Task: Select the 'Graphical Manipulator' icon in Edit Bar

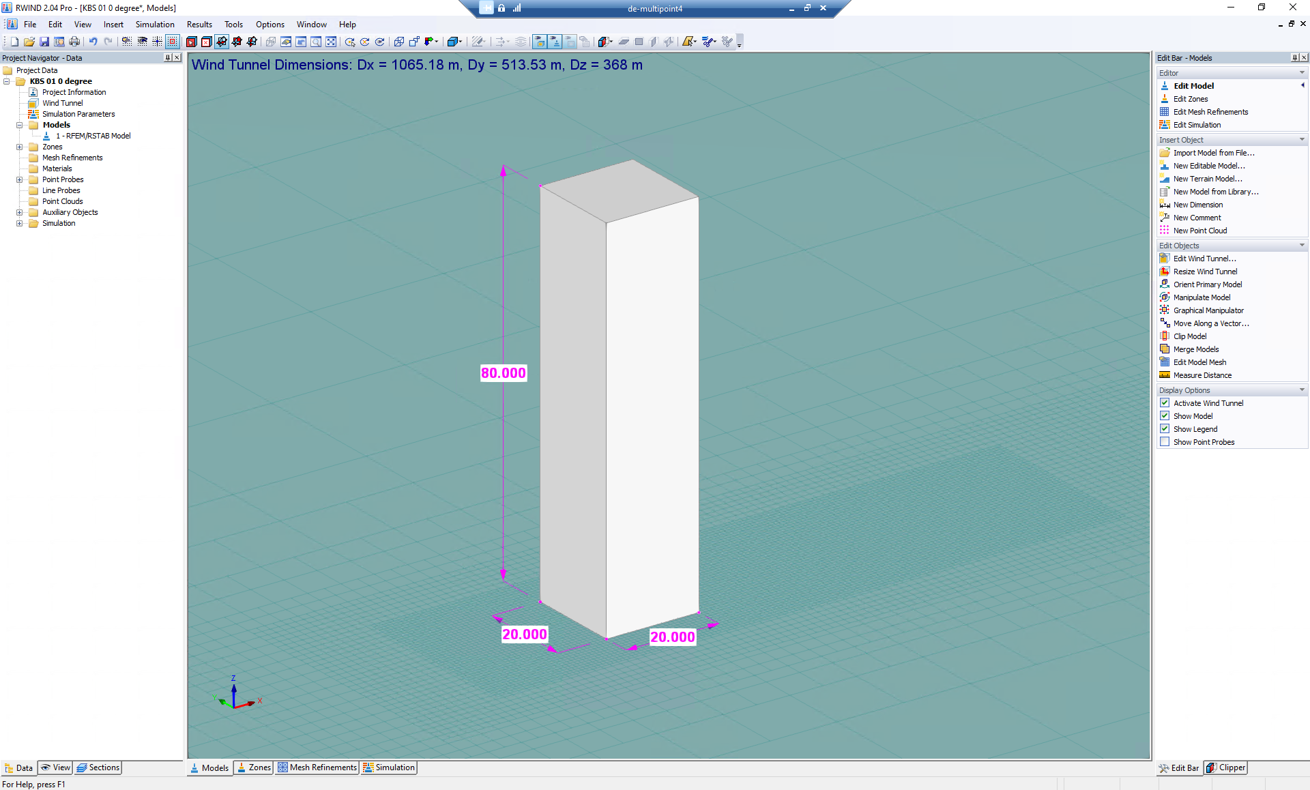Action: 1165,310
